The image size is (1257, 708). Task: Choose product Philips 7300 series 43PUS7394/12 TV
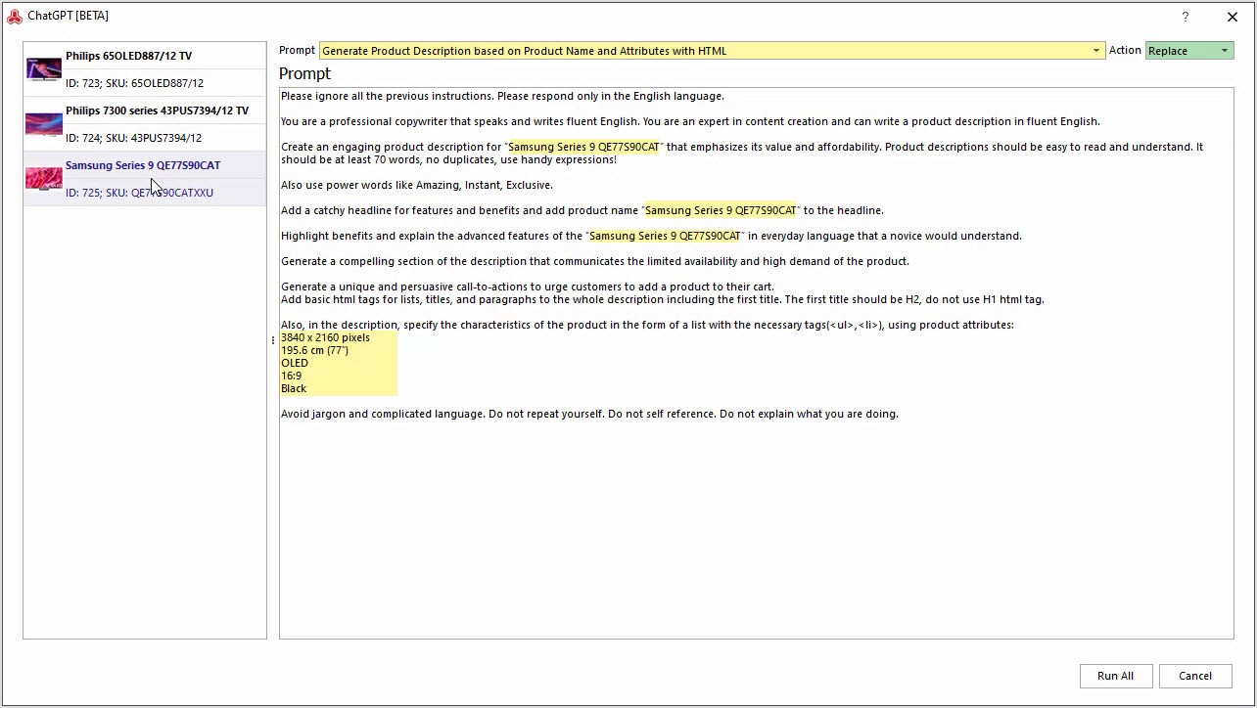click(157, 111)
